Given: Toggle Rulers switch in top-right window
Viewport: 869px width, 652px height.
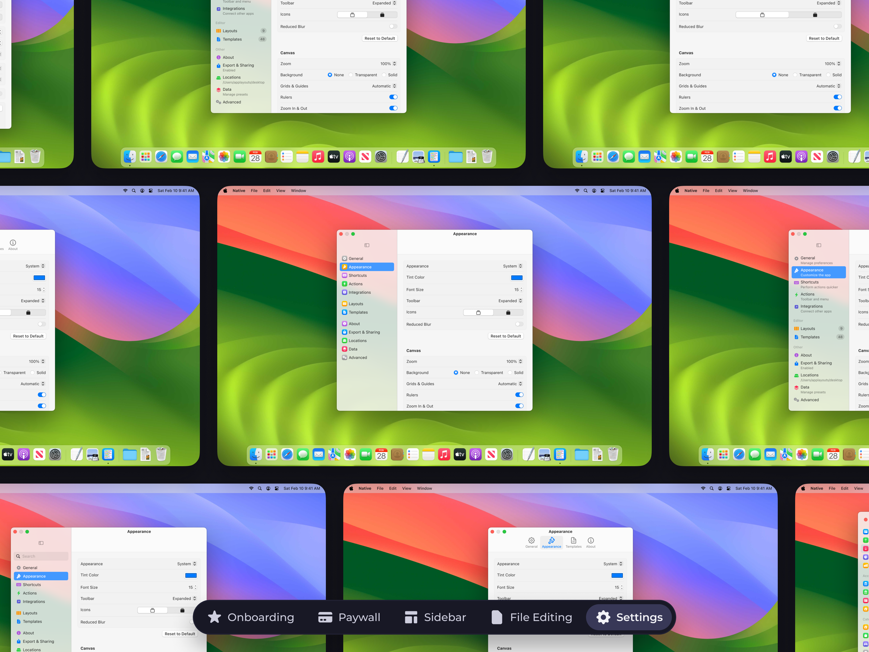Looking at the screenshot, I should tap(837, 97).
